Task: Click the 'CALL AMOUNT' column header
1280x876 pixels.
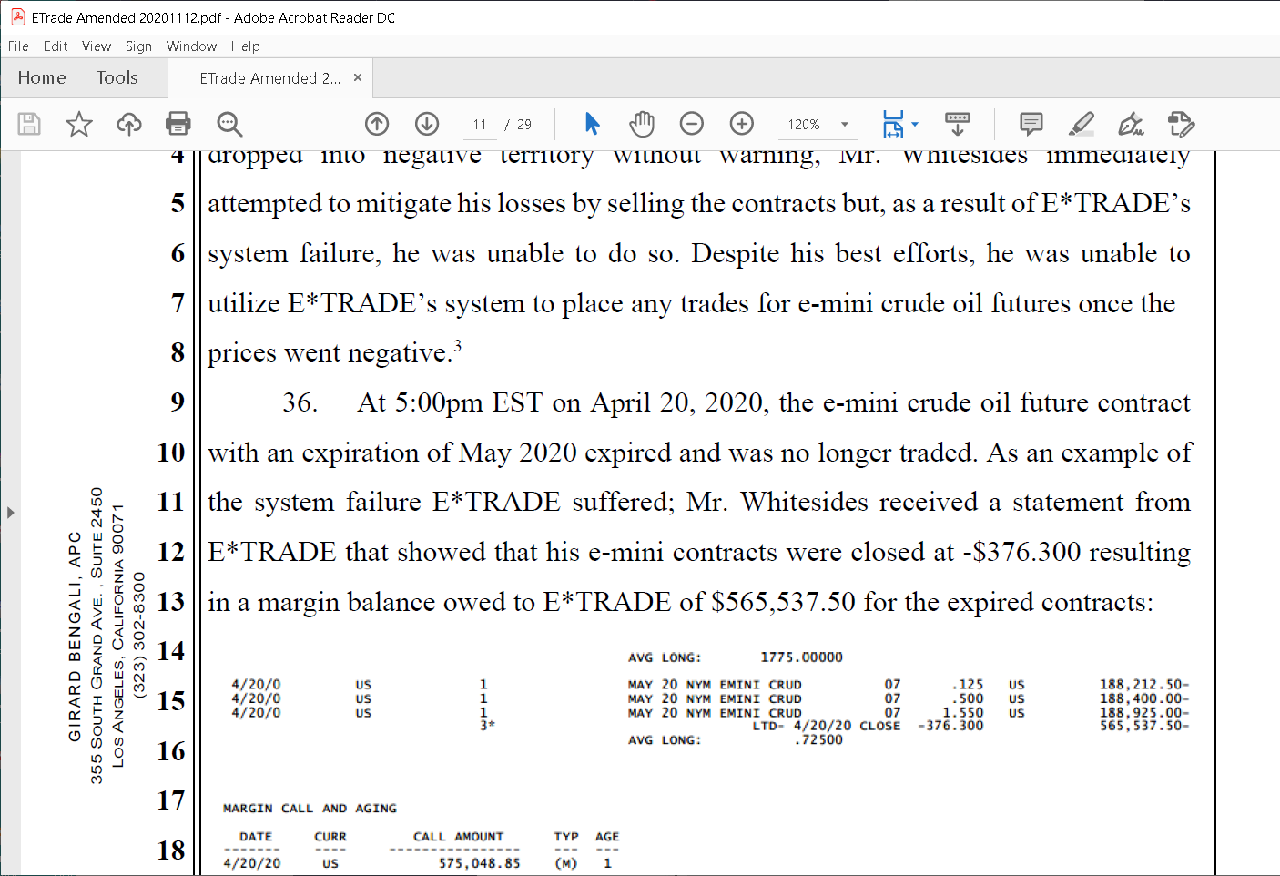Action: click(458, 837)
